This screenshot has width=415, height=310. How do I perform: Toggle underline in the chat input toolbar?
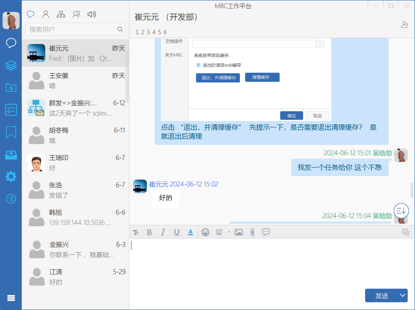click(177, 232)
